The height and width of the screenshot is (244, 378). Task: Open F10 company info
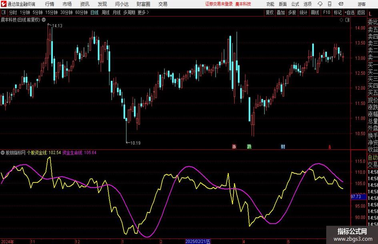point(326,12)
